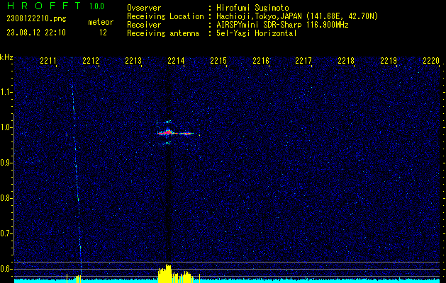The width and height of the screenshot is (446, 283).
Task: Select the 2211 time marker
Action: (x=48, y=62)
